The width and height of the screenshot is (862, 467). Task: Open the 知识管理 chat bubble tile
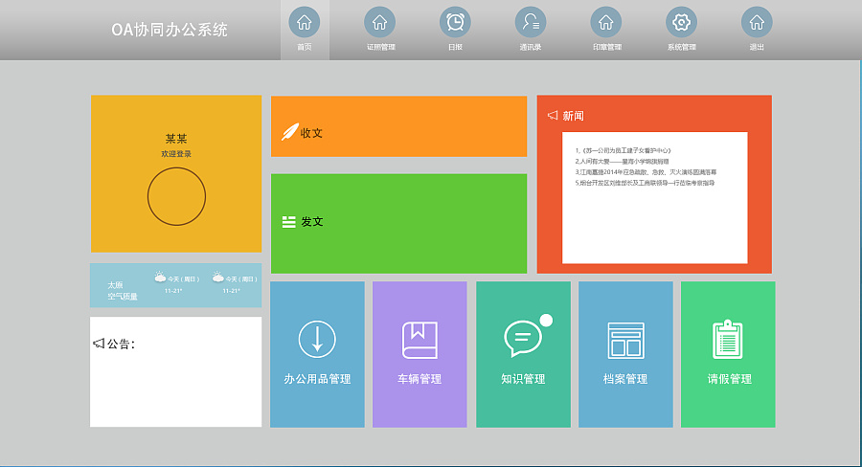[x=523, y=354]
